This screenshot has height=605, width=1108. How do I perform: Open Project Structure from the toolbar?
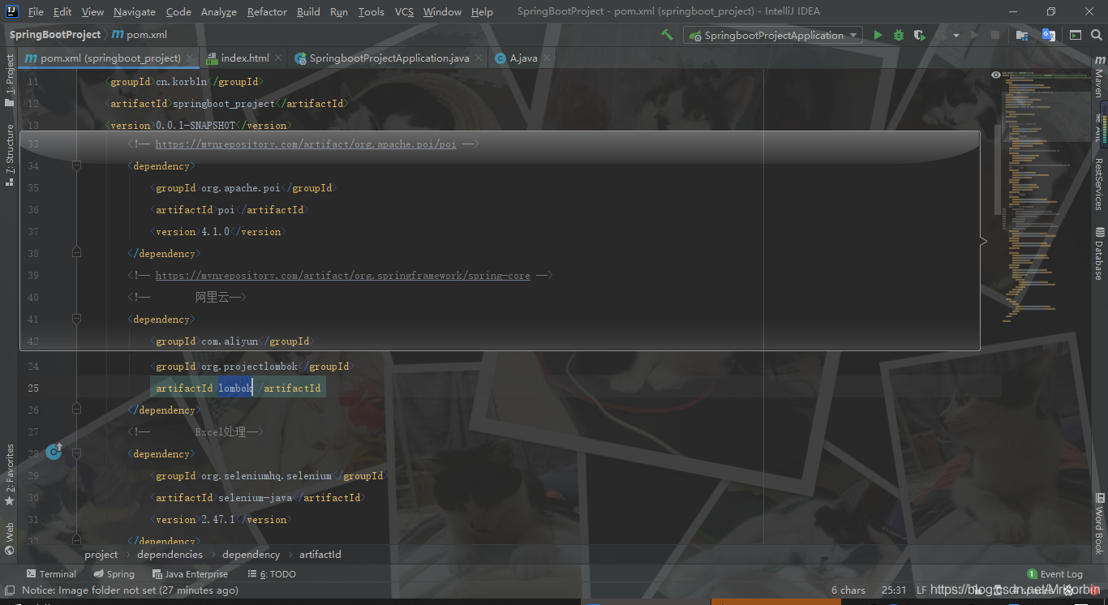coord(1022,35)
